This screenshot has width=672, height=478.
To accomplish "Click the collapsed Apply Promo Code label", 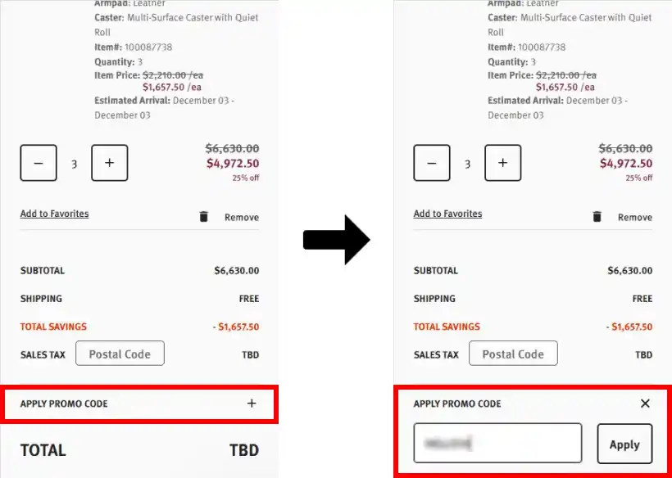I will click(64, 404).
